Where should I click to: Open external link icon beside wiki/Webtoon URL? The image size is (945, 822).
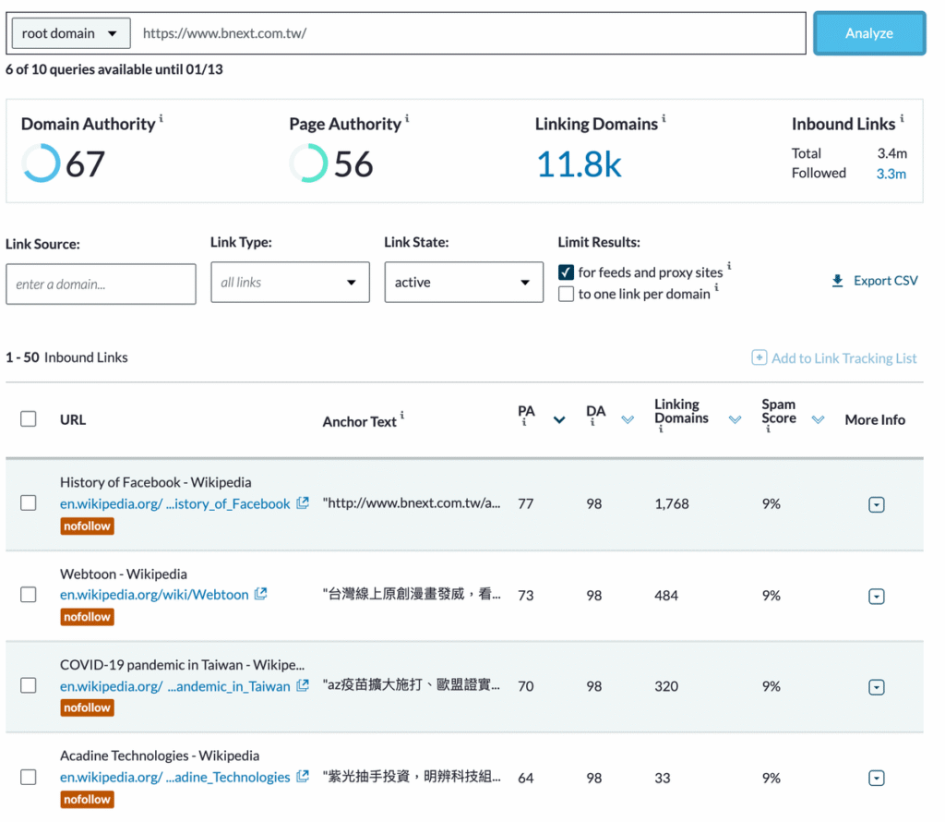(261, 594)
